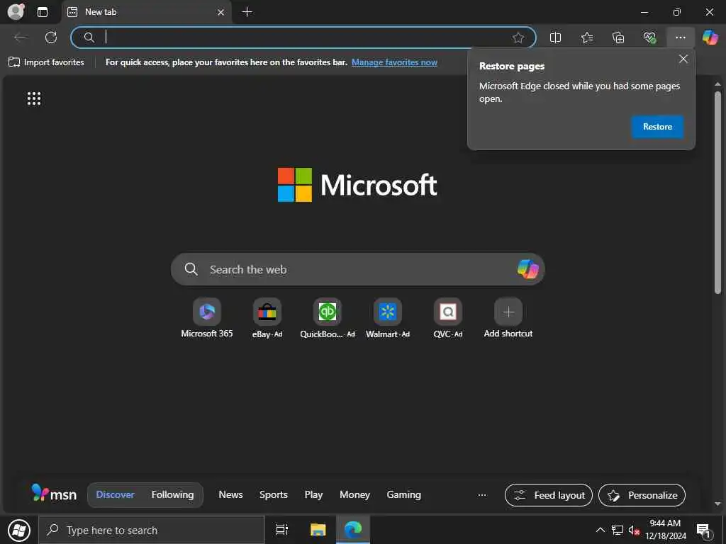Click the address bar input

(303, 38)
